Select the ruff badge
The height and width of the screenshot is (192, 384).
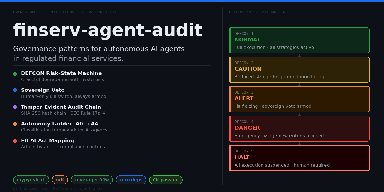[x=60, y=180]
